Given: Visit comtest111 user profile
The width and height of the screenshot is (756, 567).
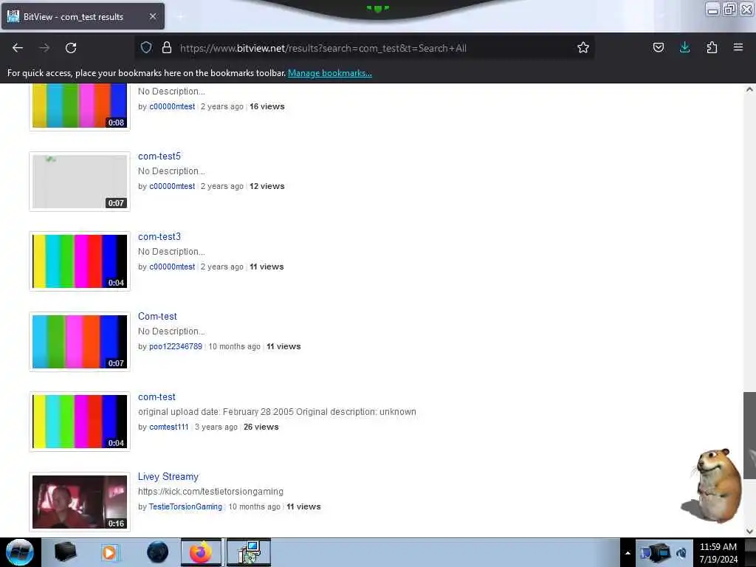Looking at the screenshot, I should 169,427.
